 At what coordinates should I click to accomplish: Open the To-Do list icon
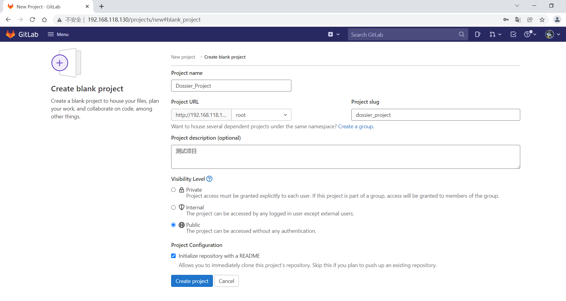pyautogui.click(x=513, y=34)
